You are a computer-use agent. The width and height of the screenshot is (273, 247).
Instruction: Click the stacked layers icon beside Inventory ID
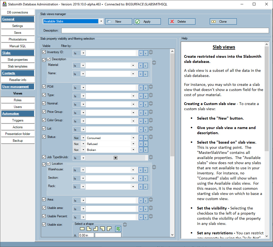[x=151, y=52]
